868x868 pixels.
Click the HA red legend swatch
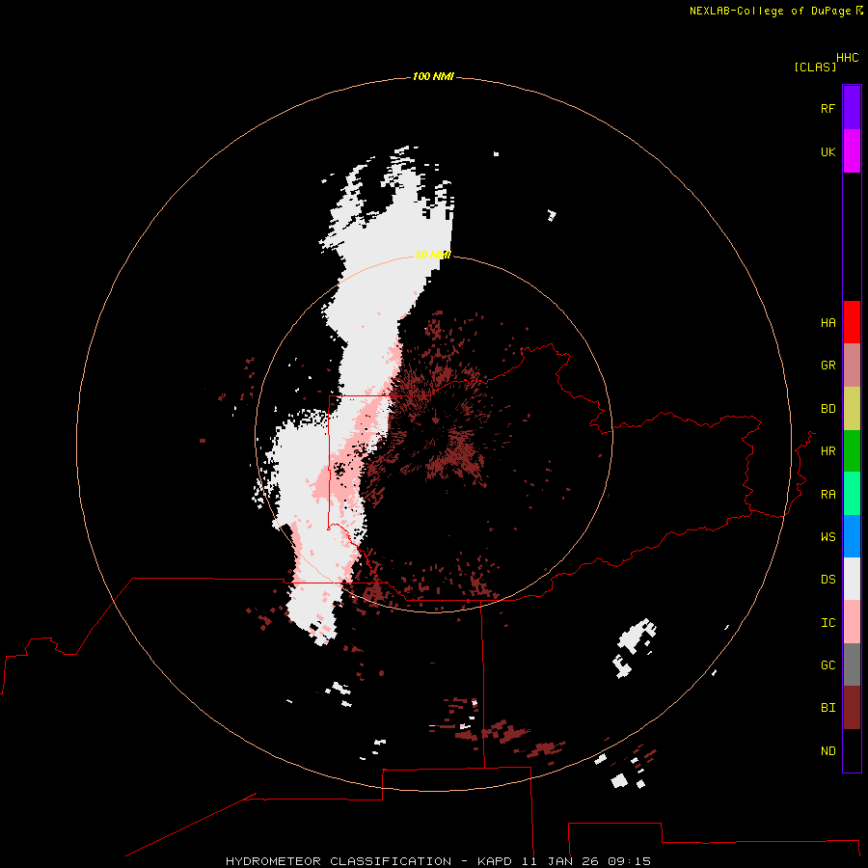(x=852, y=322)
